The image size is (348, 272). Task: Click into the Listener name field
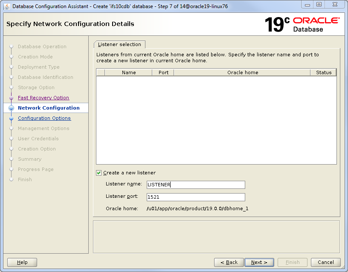pyautogui.click(x=196, y=185)
